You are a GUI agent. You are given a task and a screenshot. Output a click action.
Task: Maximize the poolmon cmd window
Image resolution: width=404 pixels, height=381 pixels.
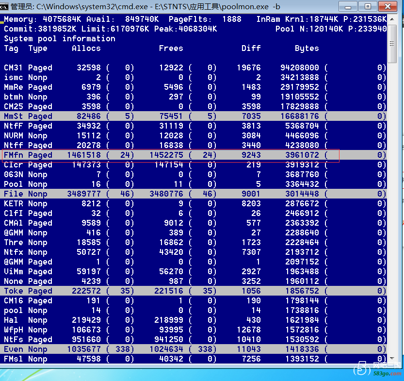click(368, 6)
